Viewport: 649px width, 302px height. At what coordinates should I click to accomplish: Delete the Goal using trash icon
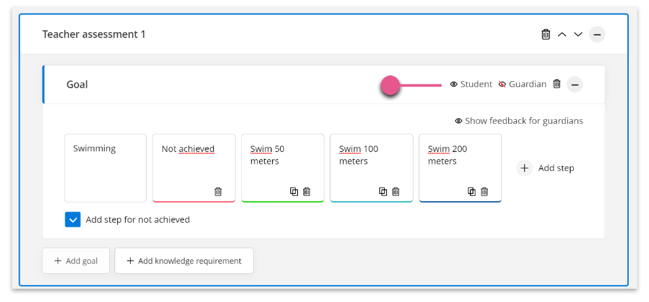click(x=557, y=84)
